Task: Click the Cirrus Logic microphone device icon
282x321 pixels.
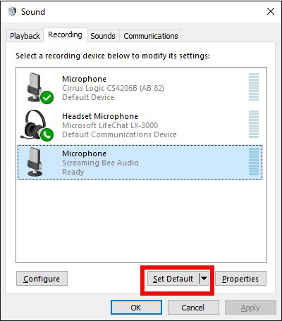Action: click(x=39, y=87)
